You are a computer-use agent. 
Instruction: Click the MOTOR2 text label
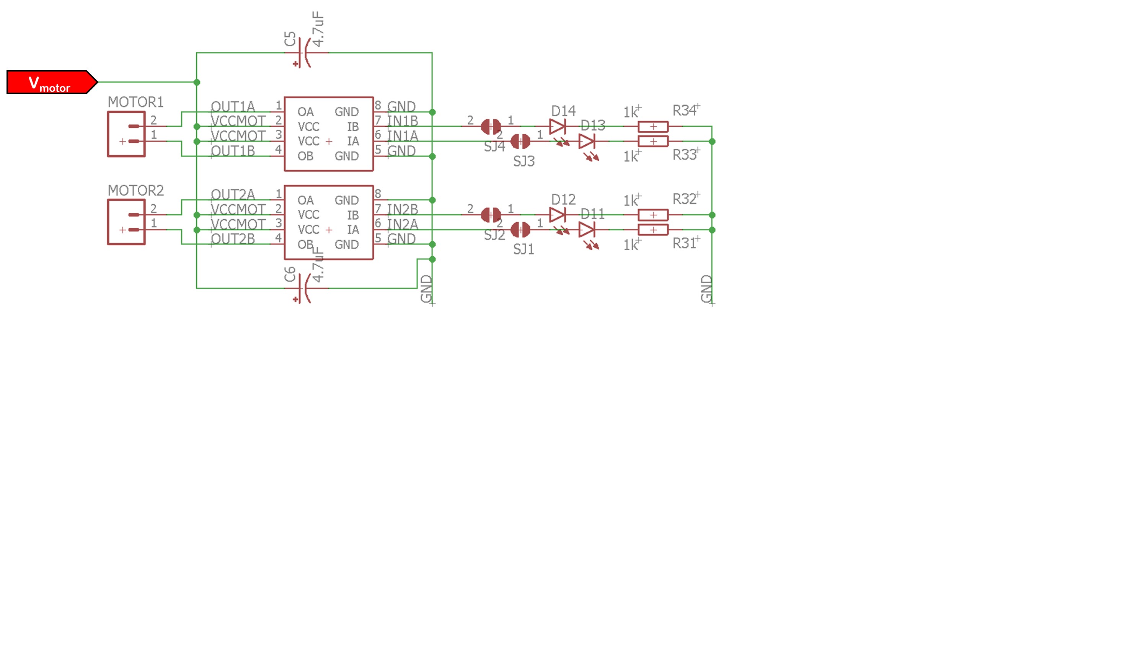[x=136, y=190]
